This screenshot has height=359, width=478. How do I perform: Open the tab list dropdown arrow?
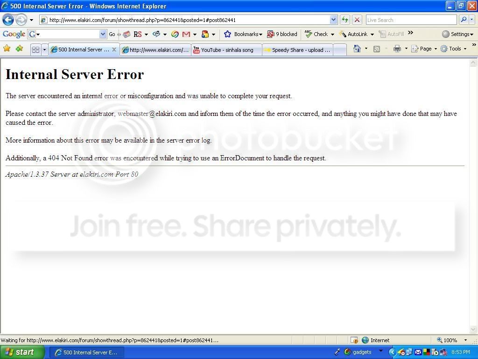[44, 49]
